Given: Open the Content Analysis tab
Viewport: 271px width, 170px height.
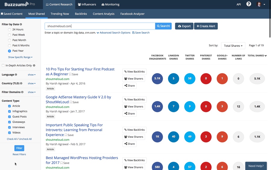Looking at the screenshot, I should 104,14.
